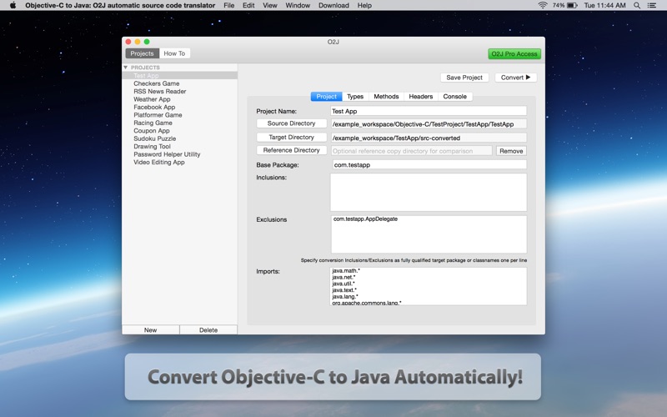Open the Help menu
Image resolution: width=667 pixels, height=417 pixels.
364,5
